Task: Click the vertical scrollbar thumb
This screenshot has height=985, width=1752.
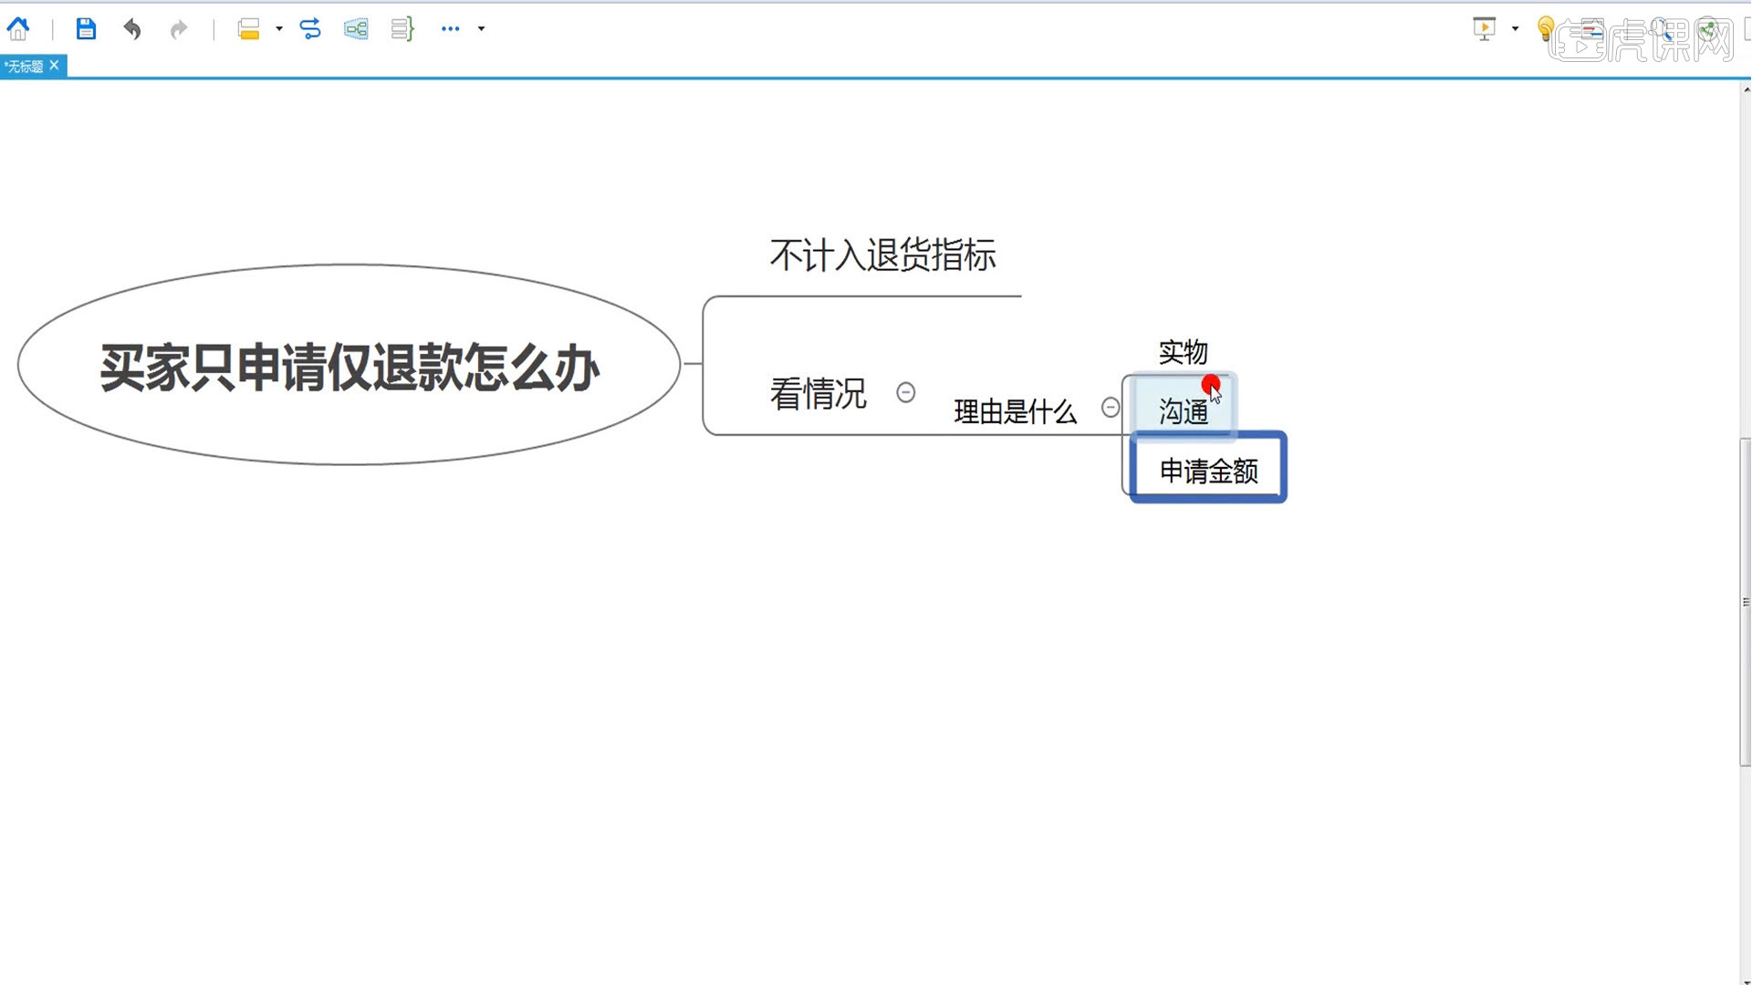Action: (1745, 602)
